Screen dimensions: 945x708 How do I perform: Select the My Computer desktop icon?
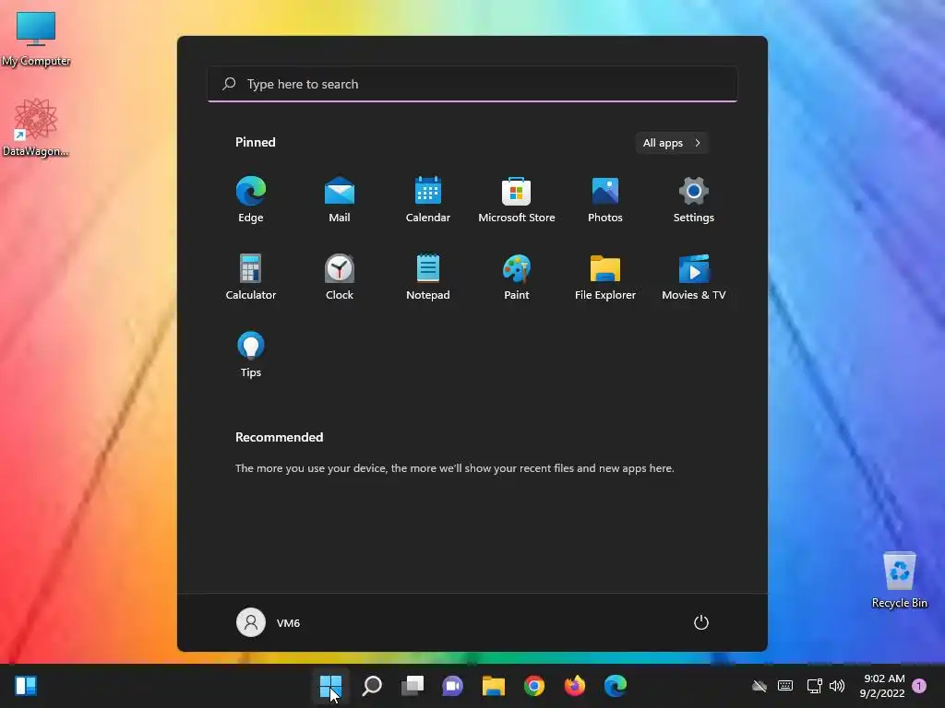click(36, 39)
